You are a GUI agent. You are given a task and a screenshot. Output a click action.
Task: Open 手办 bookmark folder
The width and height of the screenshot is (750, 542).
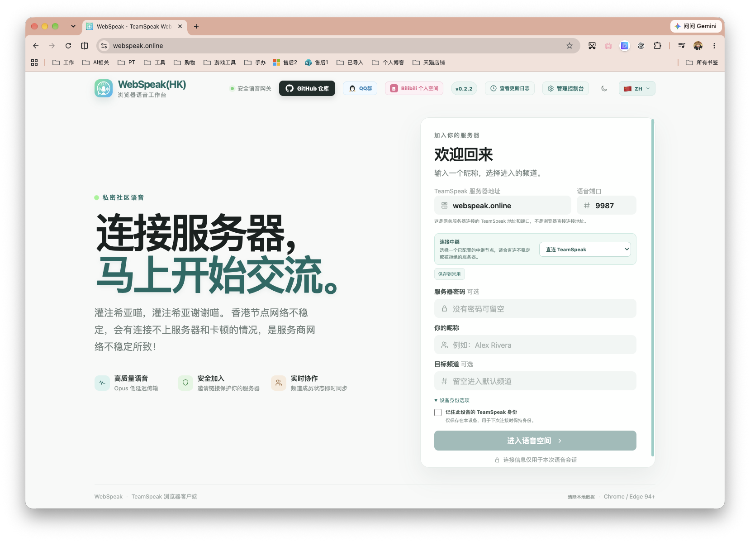255,62
